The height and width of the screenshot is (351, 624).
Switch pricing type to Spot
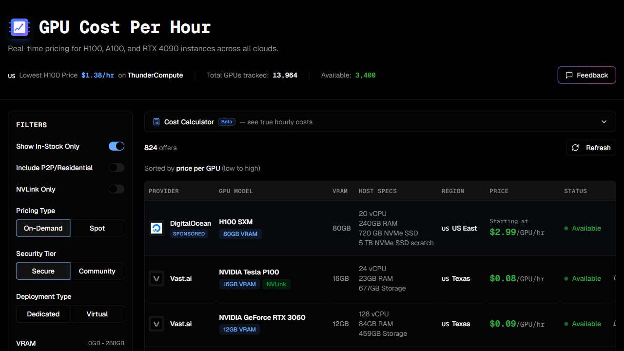(97, 228)
